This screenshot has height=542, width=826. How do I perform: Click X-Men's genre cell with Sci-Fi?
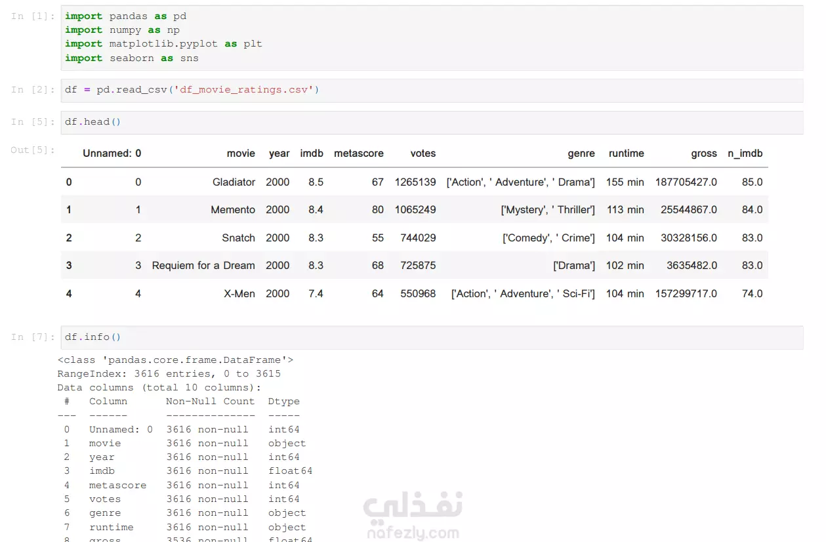point(523,293)
